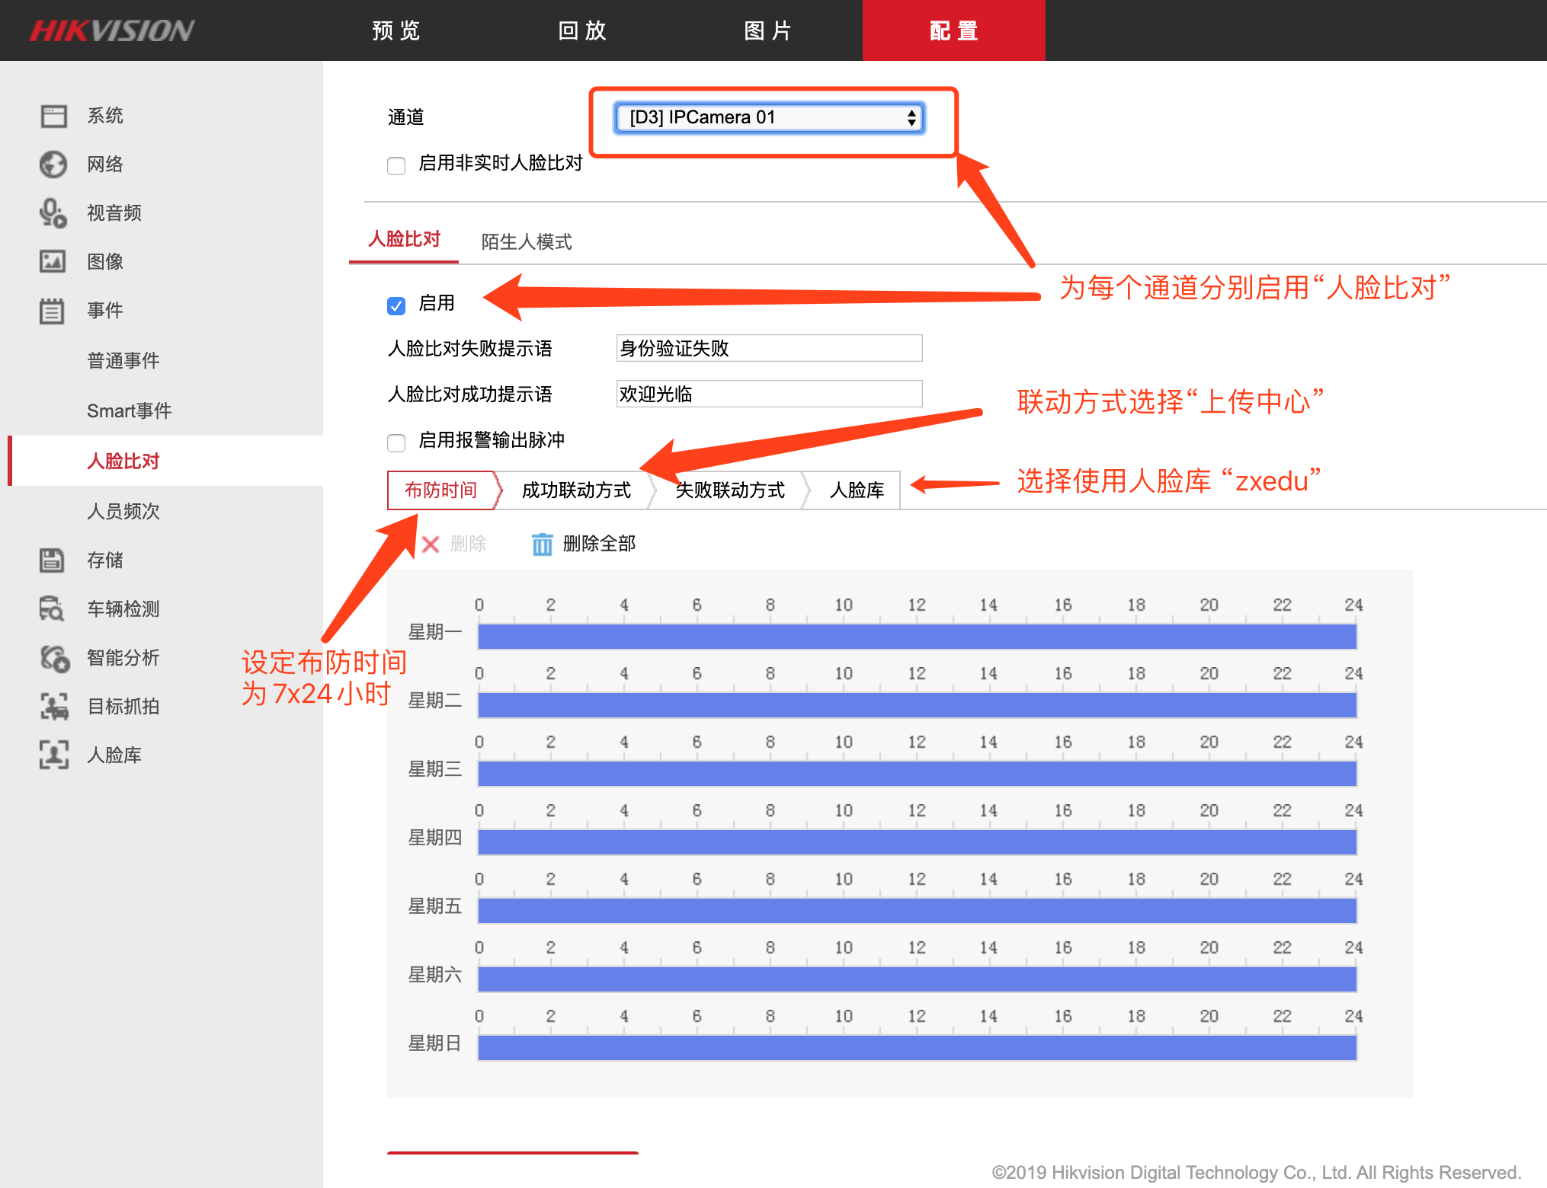
Task: Click the 系统 (System) sidebar icon
Action: 53,116
